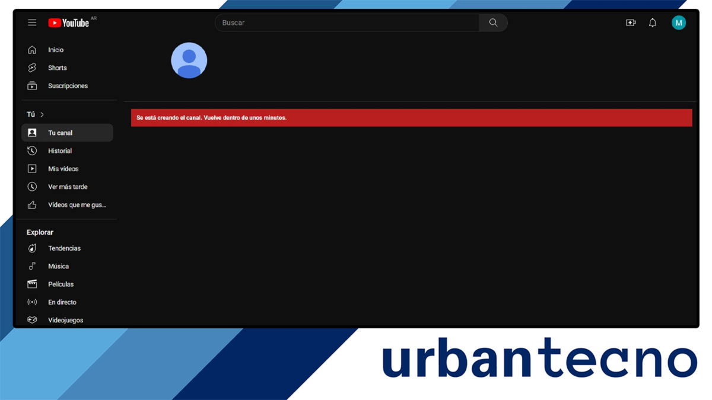
Task: Click the YouTube logo
Action: pos(69,23)
